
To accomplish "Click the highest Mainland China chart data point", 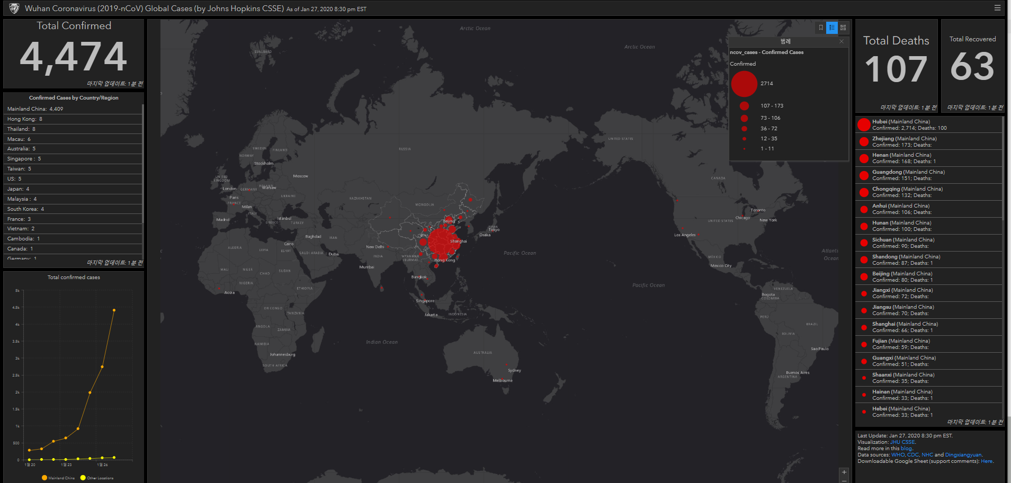I will [114, 310].
